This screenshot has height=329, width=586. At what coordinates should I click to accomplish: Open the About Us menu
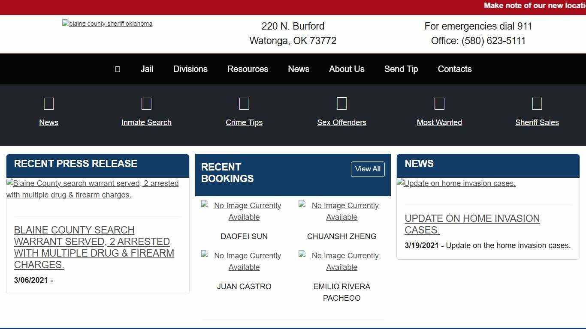point(347,69)
